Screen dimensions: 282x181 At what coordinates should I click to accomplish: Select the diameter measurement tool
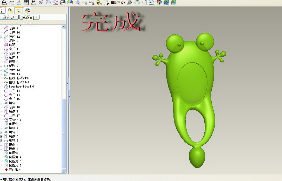33,3
